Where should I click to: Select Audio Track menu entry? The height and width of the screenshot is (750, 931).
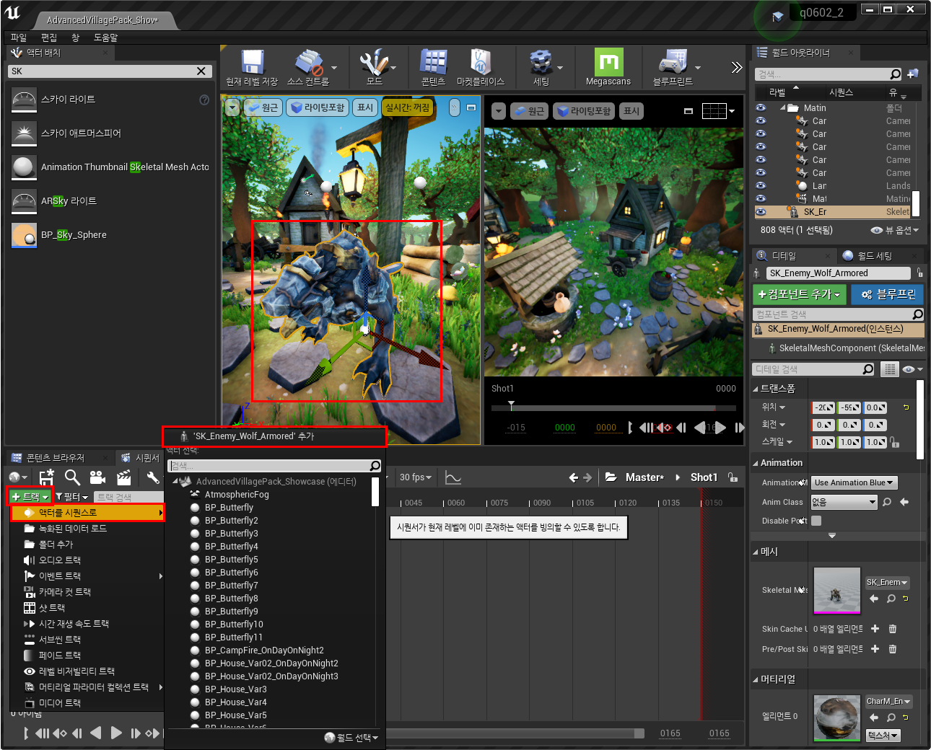(x=60, y=560)
